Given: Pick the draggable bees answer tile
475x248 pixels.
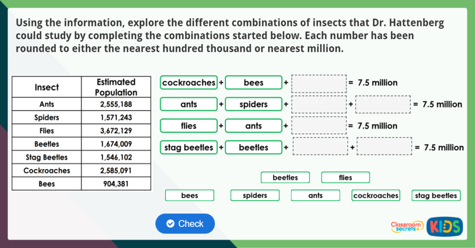Looking at the screenshot, I should point(190,196).
